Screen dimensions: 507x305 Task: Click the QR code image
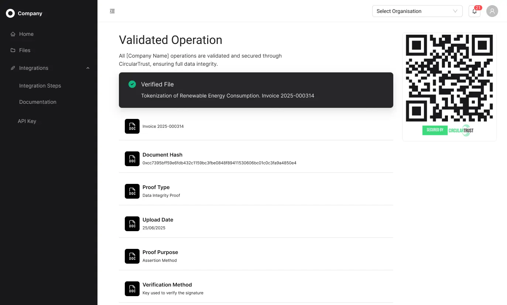coord(449,78)
